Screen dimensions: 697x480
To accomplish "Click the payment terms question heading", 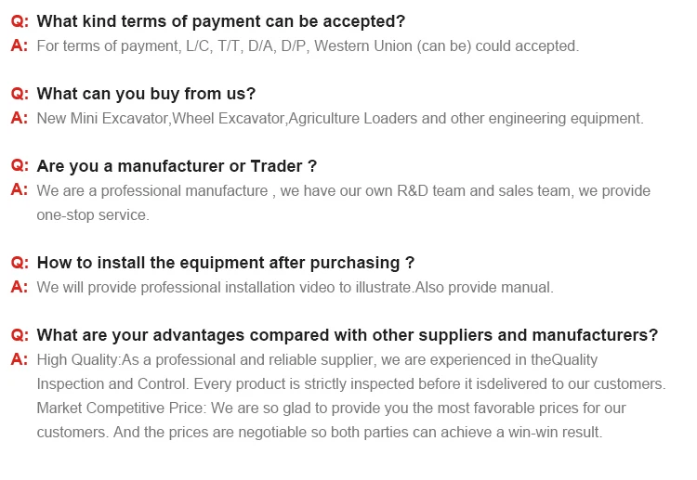I will point(221,21).
